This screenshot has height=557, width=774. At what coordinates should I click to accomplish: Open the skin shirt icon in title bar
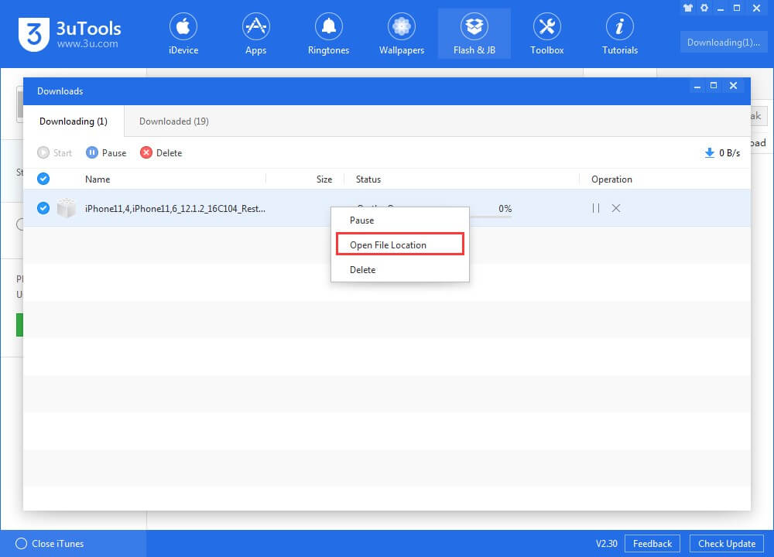click(687, 8)
